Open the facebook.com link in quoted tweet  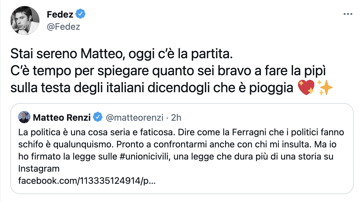(87, 181)
